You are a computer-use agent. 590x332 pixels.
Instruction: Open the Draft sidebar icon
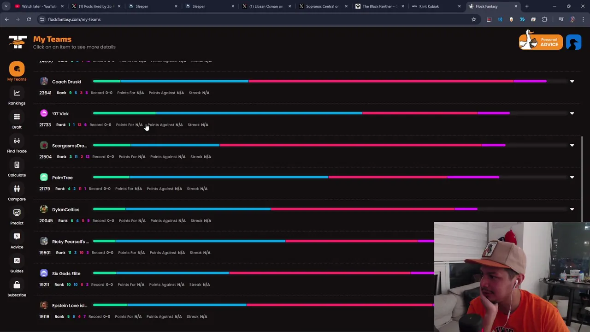pos(17,117)
